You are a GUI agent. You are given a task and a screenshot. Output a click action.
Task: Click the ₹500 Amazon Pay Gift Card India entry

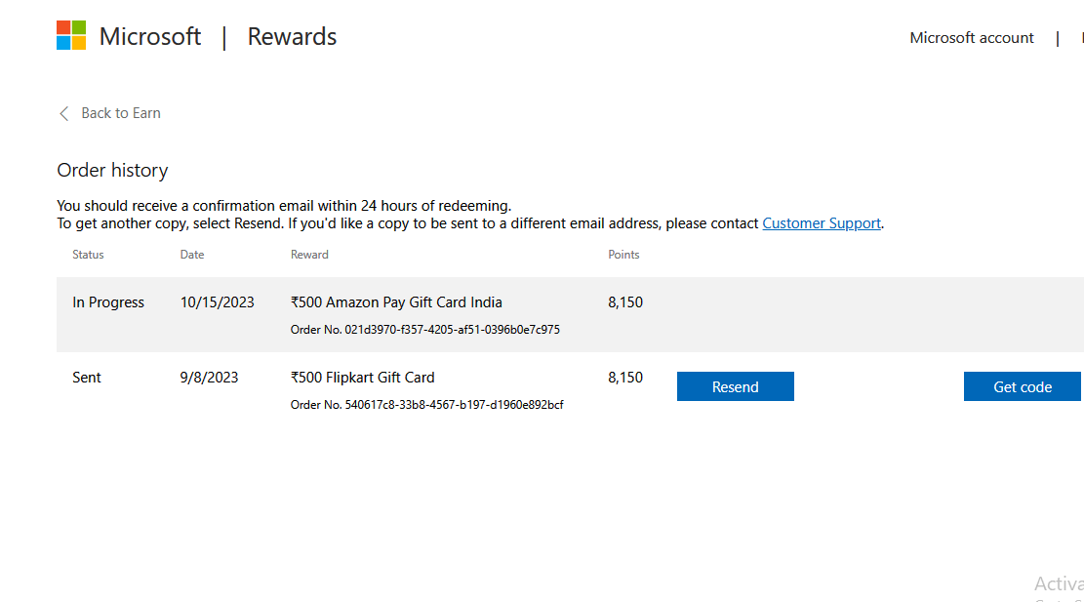click(396, 302)
